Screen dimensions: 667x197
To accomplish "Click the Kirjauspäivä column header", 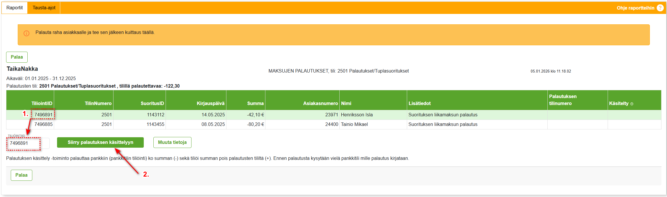I will (210, 104).
